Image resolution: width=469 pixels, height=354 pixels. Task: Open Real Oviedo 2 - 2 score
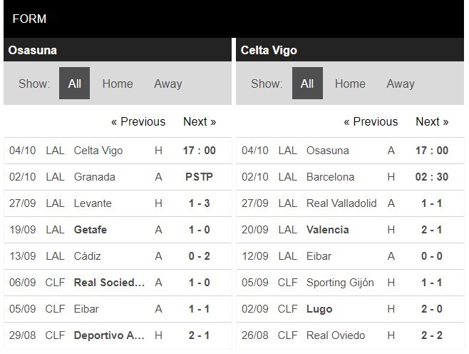[x=432, y=335]
